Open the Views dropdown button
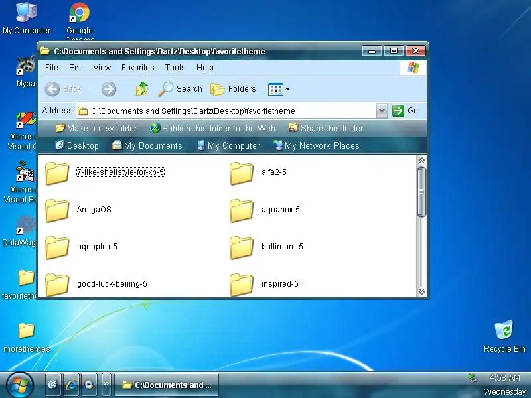This screenshot has width=531, height=398. 279,89
